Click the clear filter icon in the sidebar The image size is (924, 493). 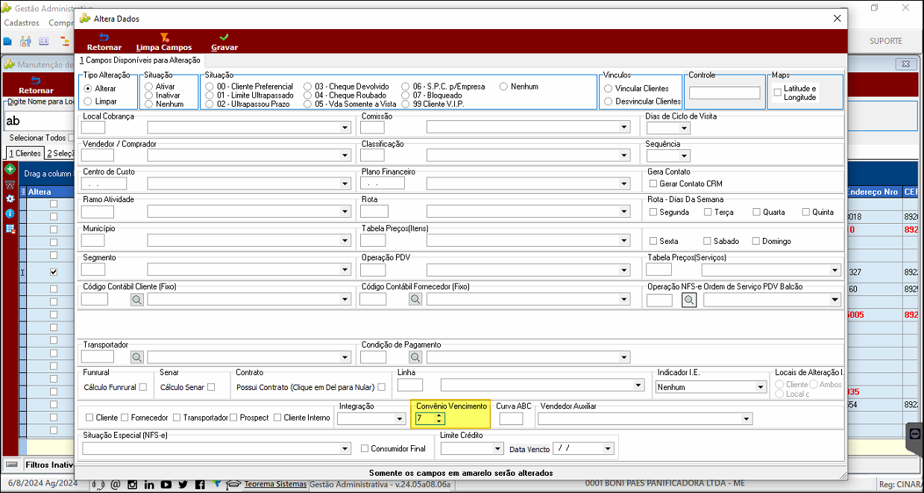[x=10, y=184]
